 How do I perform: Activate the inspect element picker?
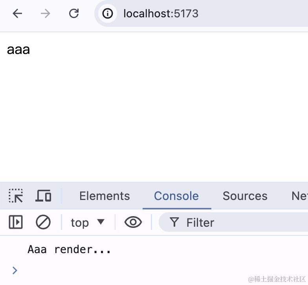[16, 196]
